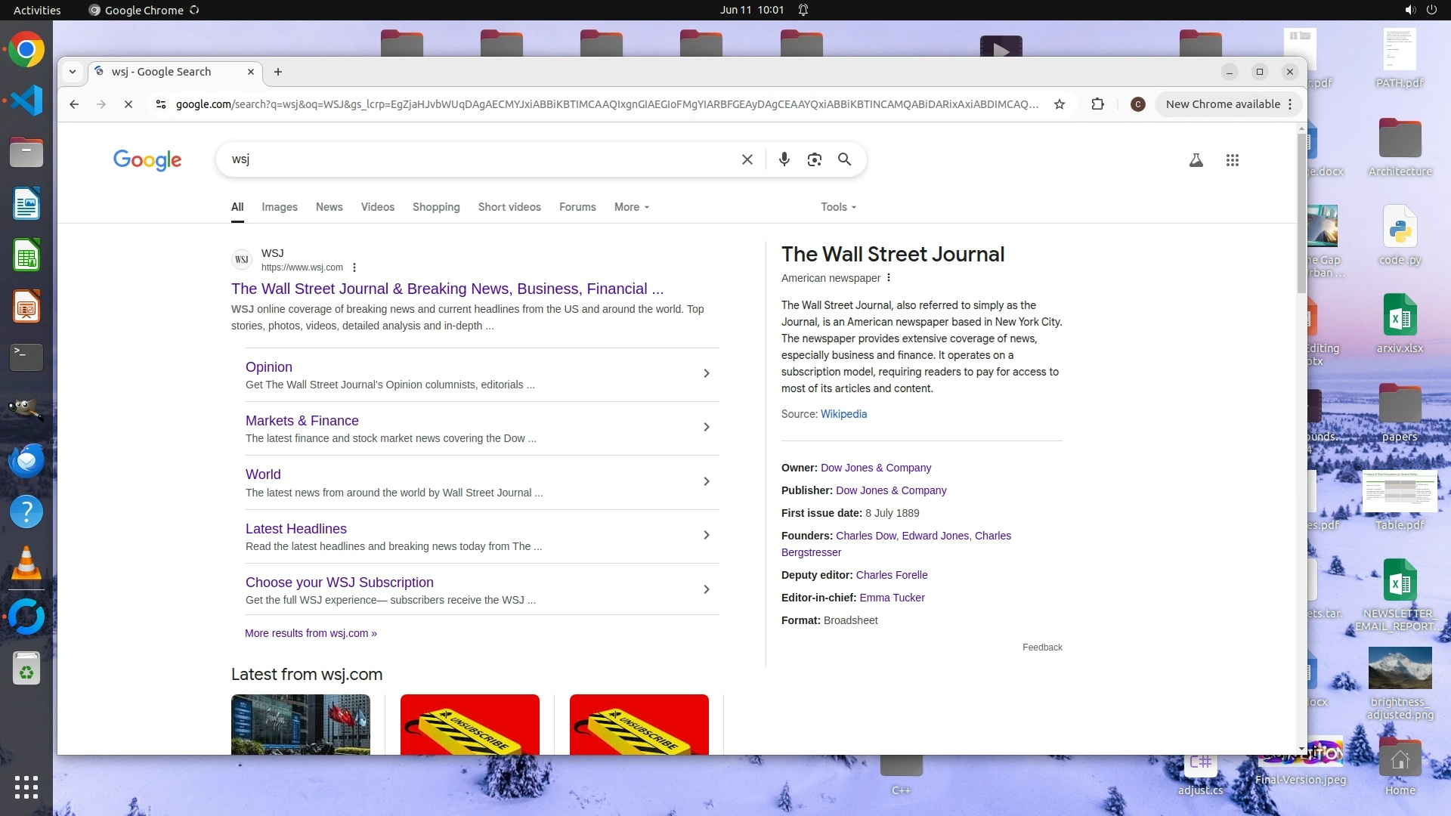Expand the More search filters dropdown

[x=631, y=207]
